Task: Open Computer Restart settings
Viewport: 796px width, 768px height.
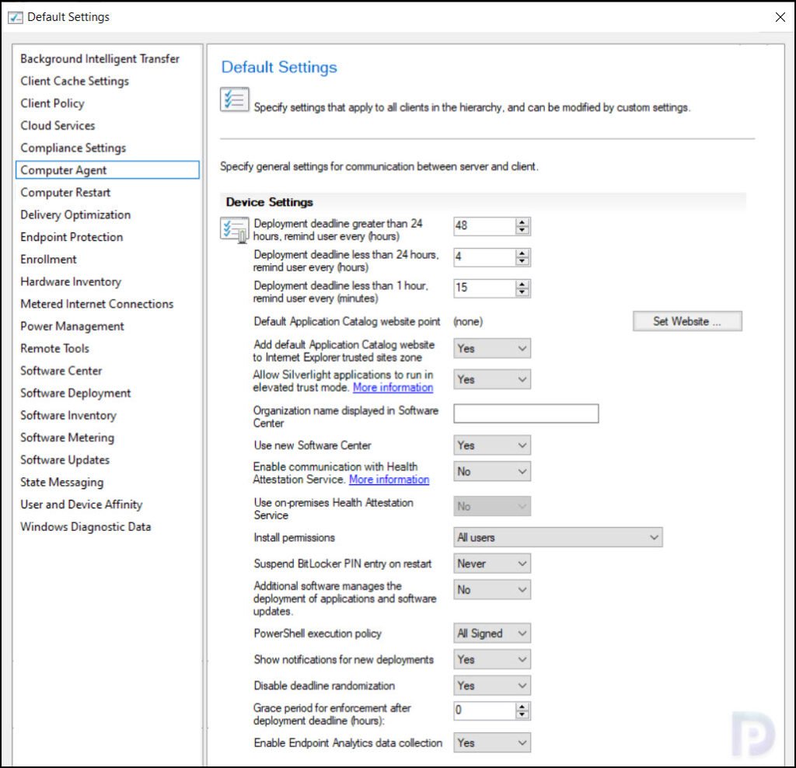Action: [x=65, y=193]
